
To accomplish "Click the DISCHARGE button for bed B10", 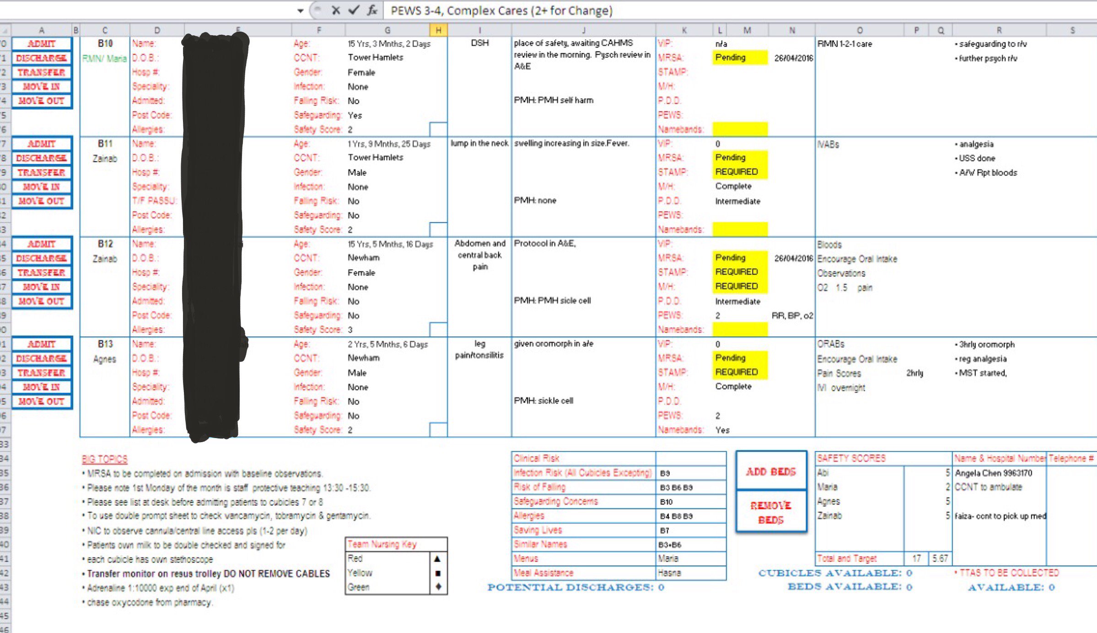I will [42, 58].
